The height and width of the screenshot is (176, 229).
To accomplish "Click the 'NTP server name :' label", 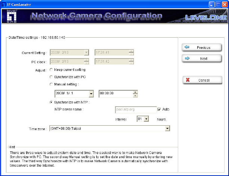I will (x=69, y=109).
